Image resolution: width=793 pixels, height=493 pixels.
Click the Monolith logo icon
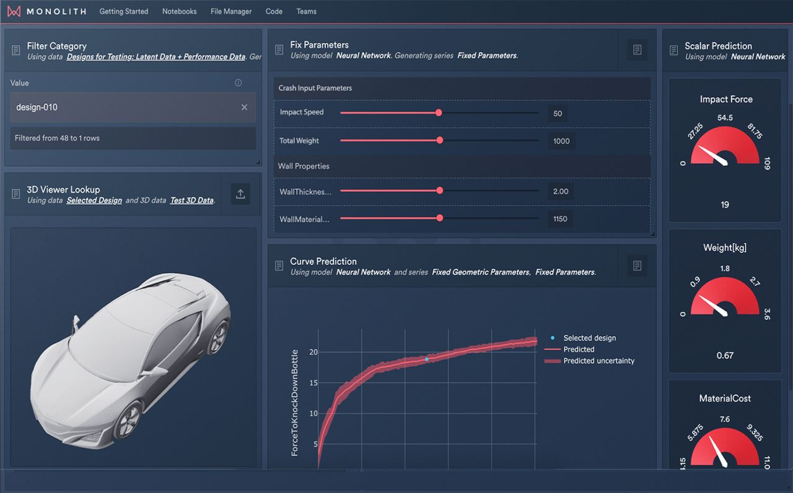pos(14,11)
